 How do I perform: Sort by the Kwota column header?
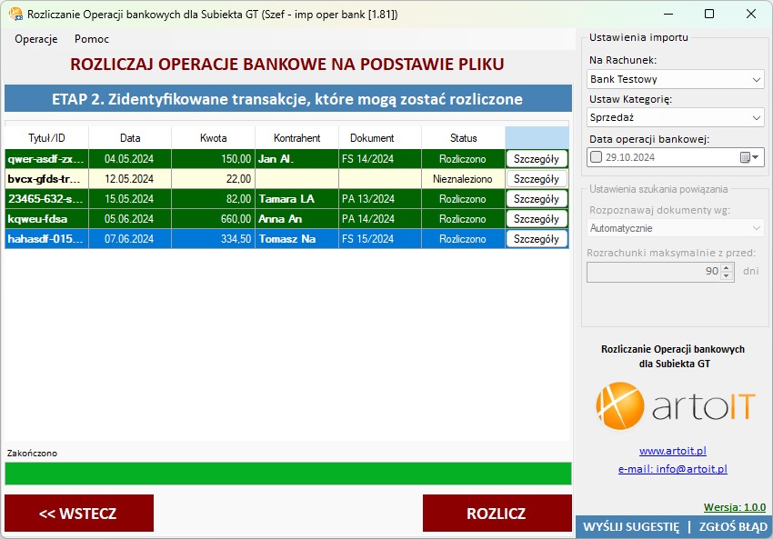pyautogui.click(x=213, y=138)
